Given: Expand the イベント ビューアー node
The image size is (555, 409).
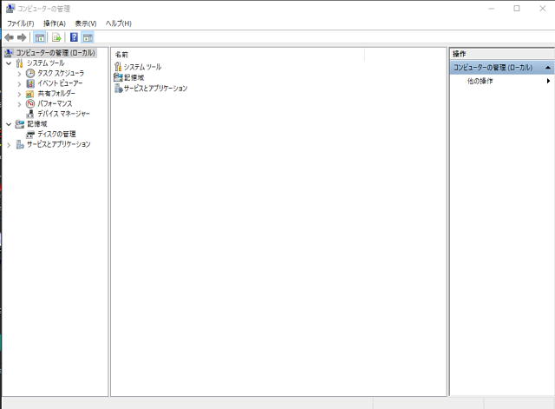Looking at the screenshot, I should pos(19,84).
